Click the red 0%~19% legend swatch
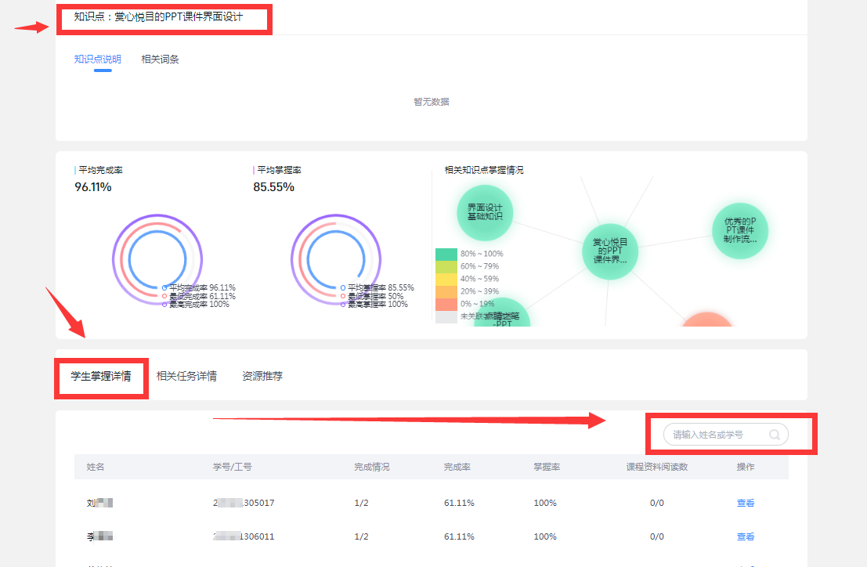The height and width of the screenshot is (567, 867). click(446, 304)
